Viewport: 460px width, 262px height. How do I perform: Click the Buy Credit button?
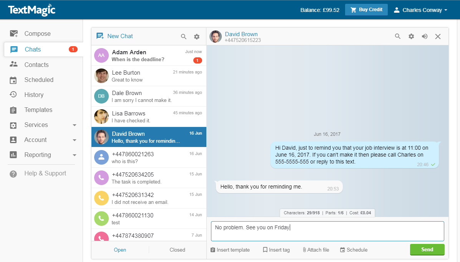point(366,10)
